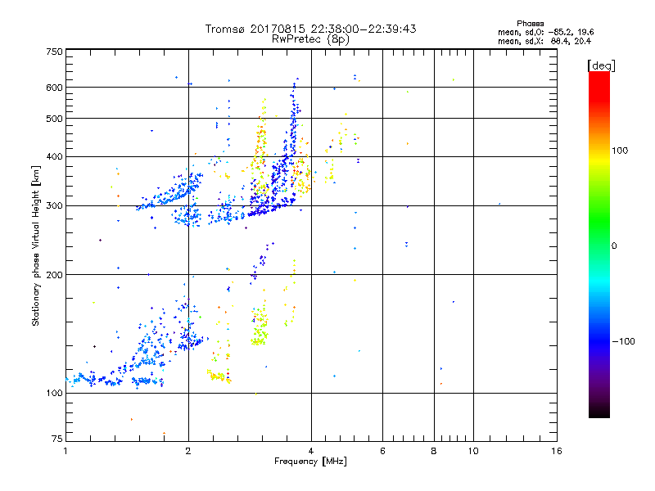Screen dimensions: 655x491
Task: Click the '100' colorbar tick label
Action: (620, 151)
